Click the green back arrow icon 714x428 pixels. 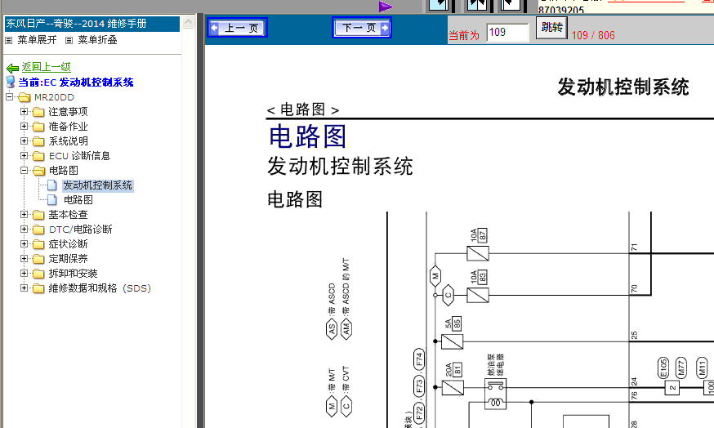coord(12,68)
